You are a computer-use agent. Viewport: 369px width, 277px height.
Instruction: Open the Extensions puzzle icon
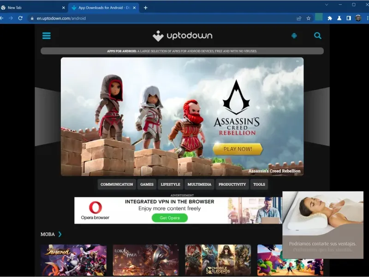click(x=330, y=18)
